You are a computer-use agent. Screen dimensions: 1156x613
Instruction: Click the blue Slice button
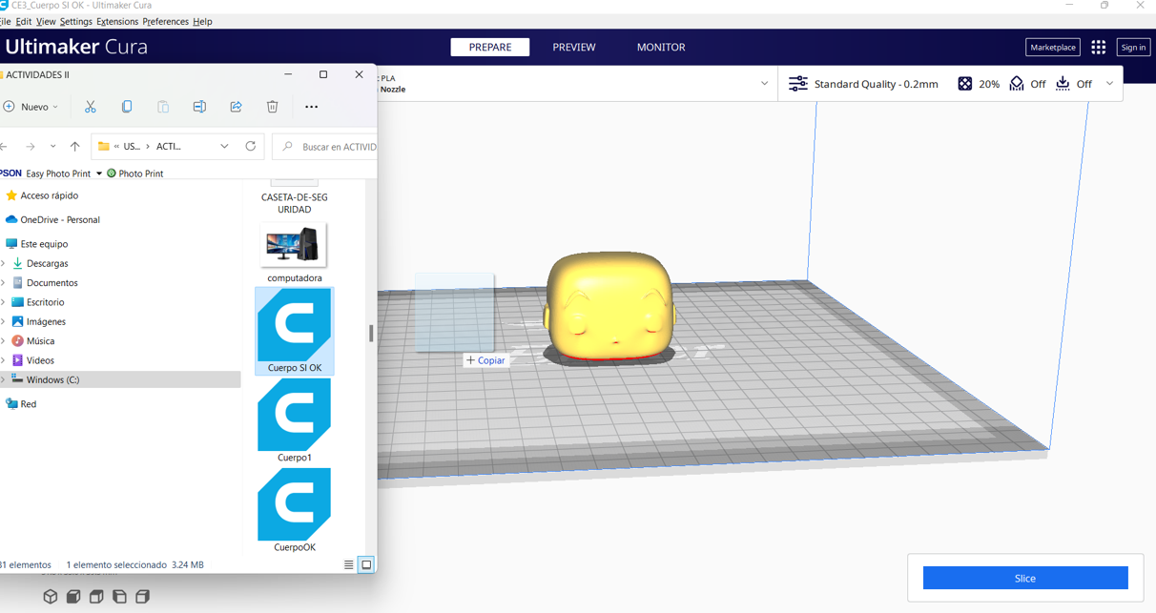click(x=1025, y=578)
